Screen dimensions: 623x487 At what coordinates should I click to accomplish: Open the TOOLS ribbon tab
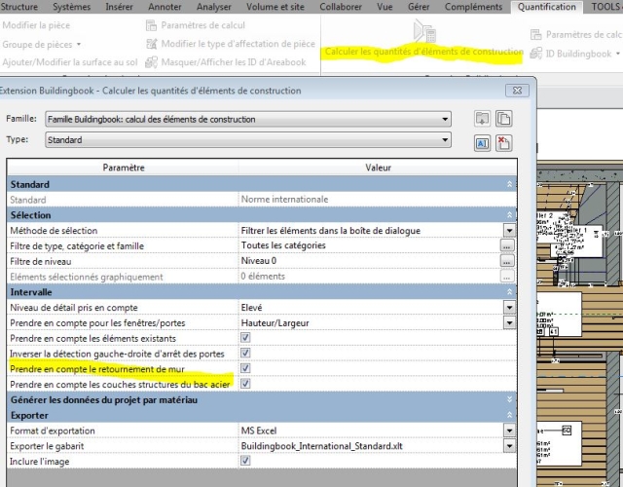(605, 7)
